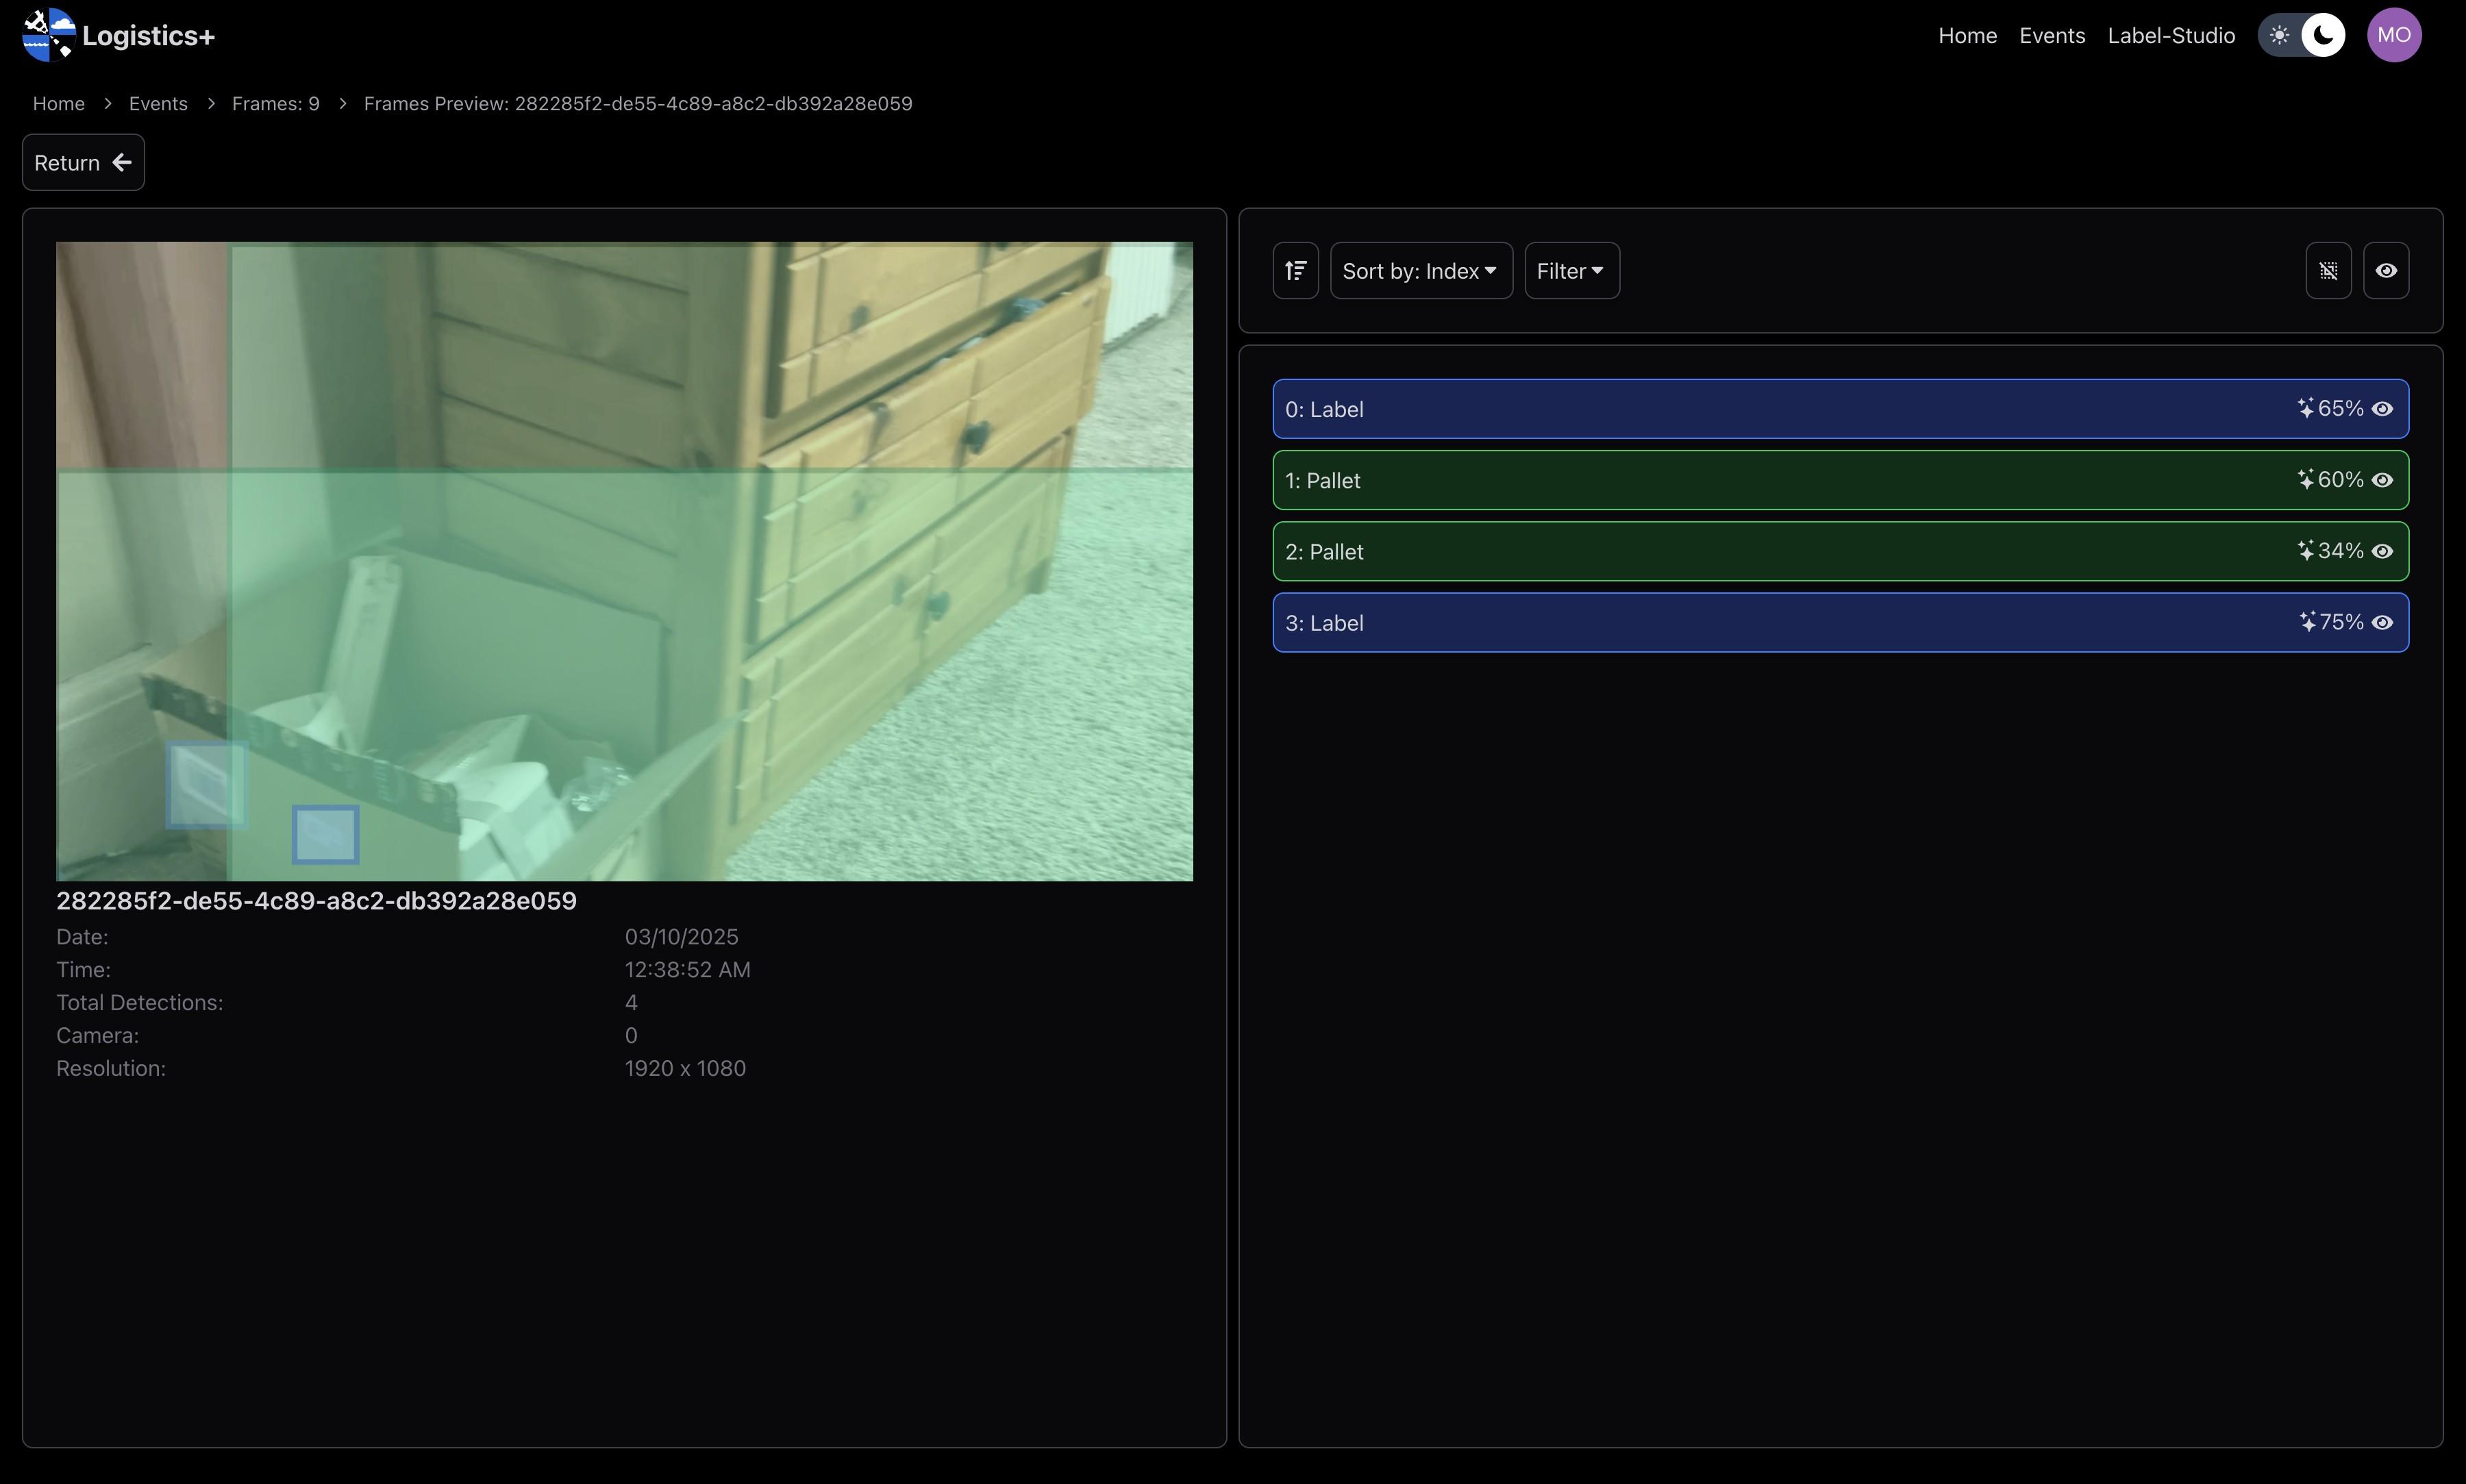Click the hide bounding boxes icon
The height and width of the screenshot is (1484, 2466).
pos(2328,271)
